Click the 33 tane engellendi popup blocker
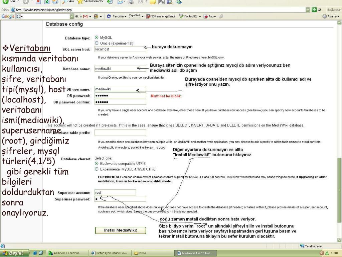342x257 pixels. (161, 16)
